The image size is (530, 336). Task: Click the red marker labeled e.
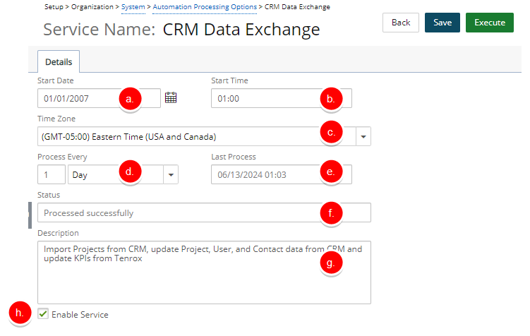click(x=331, y=172)
